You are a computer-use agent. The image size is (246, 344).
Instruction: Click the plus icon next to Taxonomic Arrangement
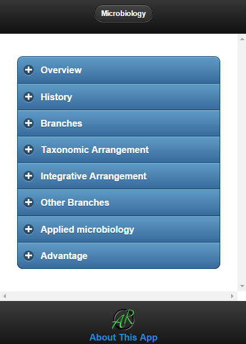(x=29, y=150)
